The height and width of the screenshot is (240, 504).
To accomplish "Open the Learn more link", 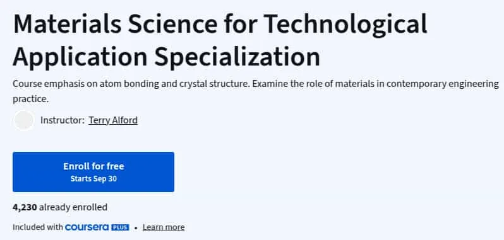I will pos(164,227).
